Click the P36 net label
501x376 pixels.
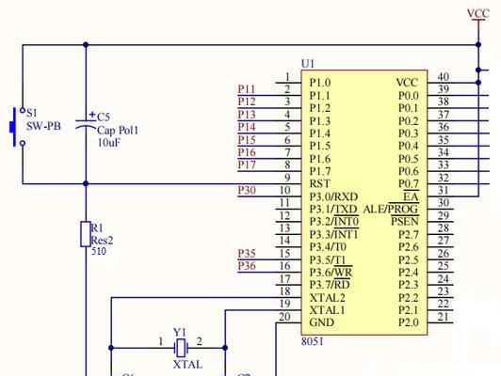(247, 266)
